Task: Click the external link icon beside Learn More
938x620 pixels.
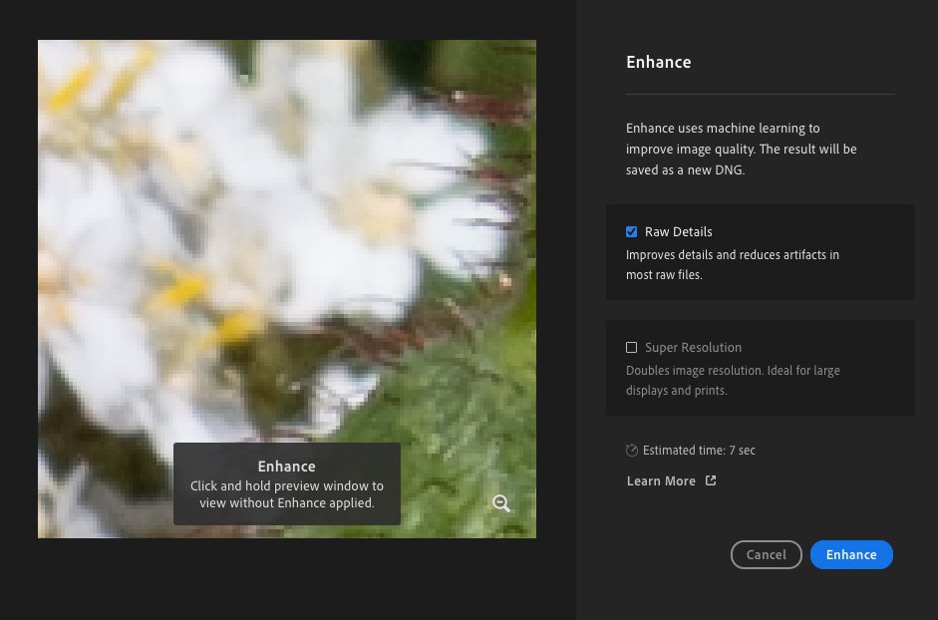Action: click(711, 480)
